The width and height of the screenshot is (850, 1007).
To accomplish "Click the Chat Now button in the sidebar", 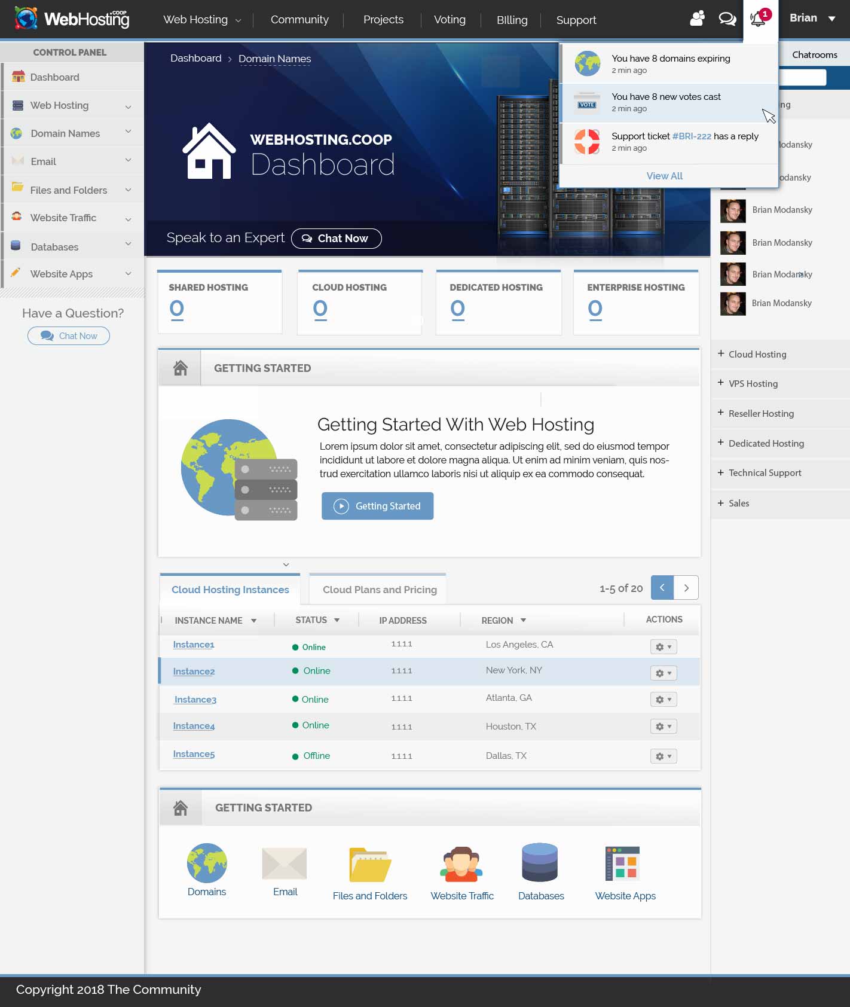I will pos(69,336).
